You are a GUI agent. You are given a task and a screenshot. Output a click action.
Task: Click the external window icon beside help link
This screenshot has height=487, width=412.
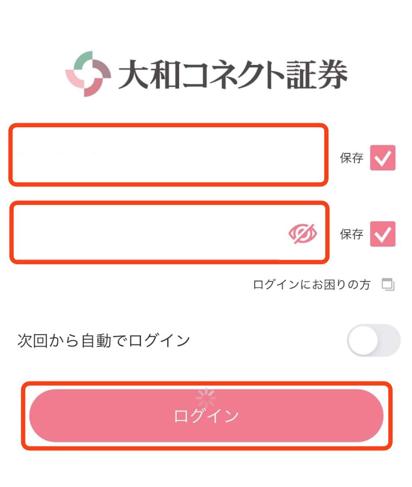tap(388, 285)
